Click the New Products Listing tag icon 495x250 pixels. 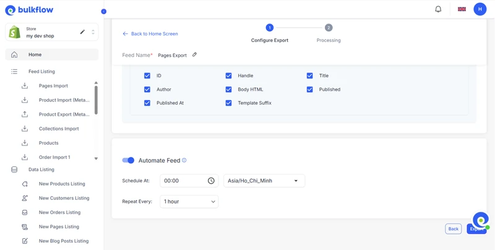coord(25,184)
